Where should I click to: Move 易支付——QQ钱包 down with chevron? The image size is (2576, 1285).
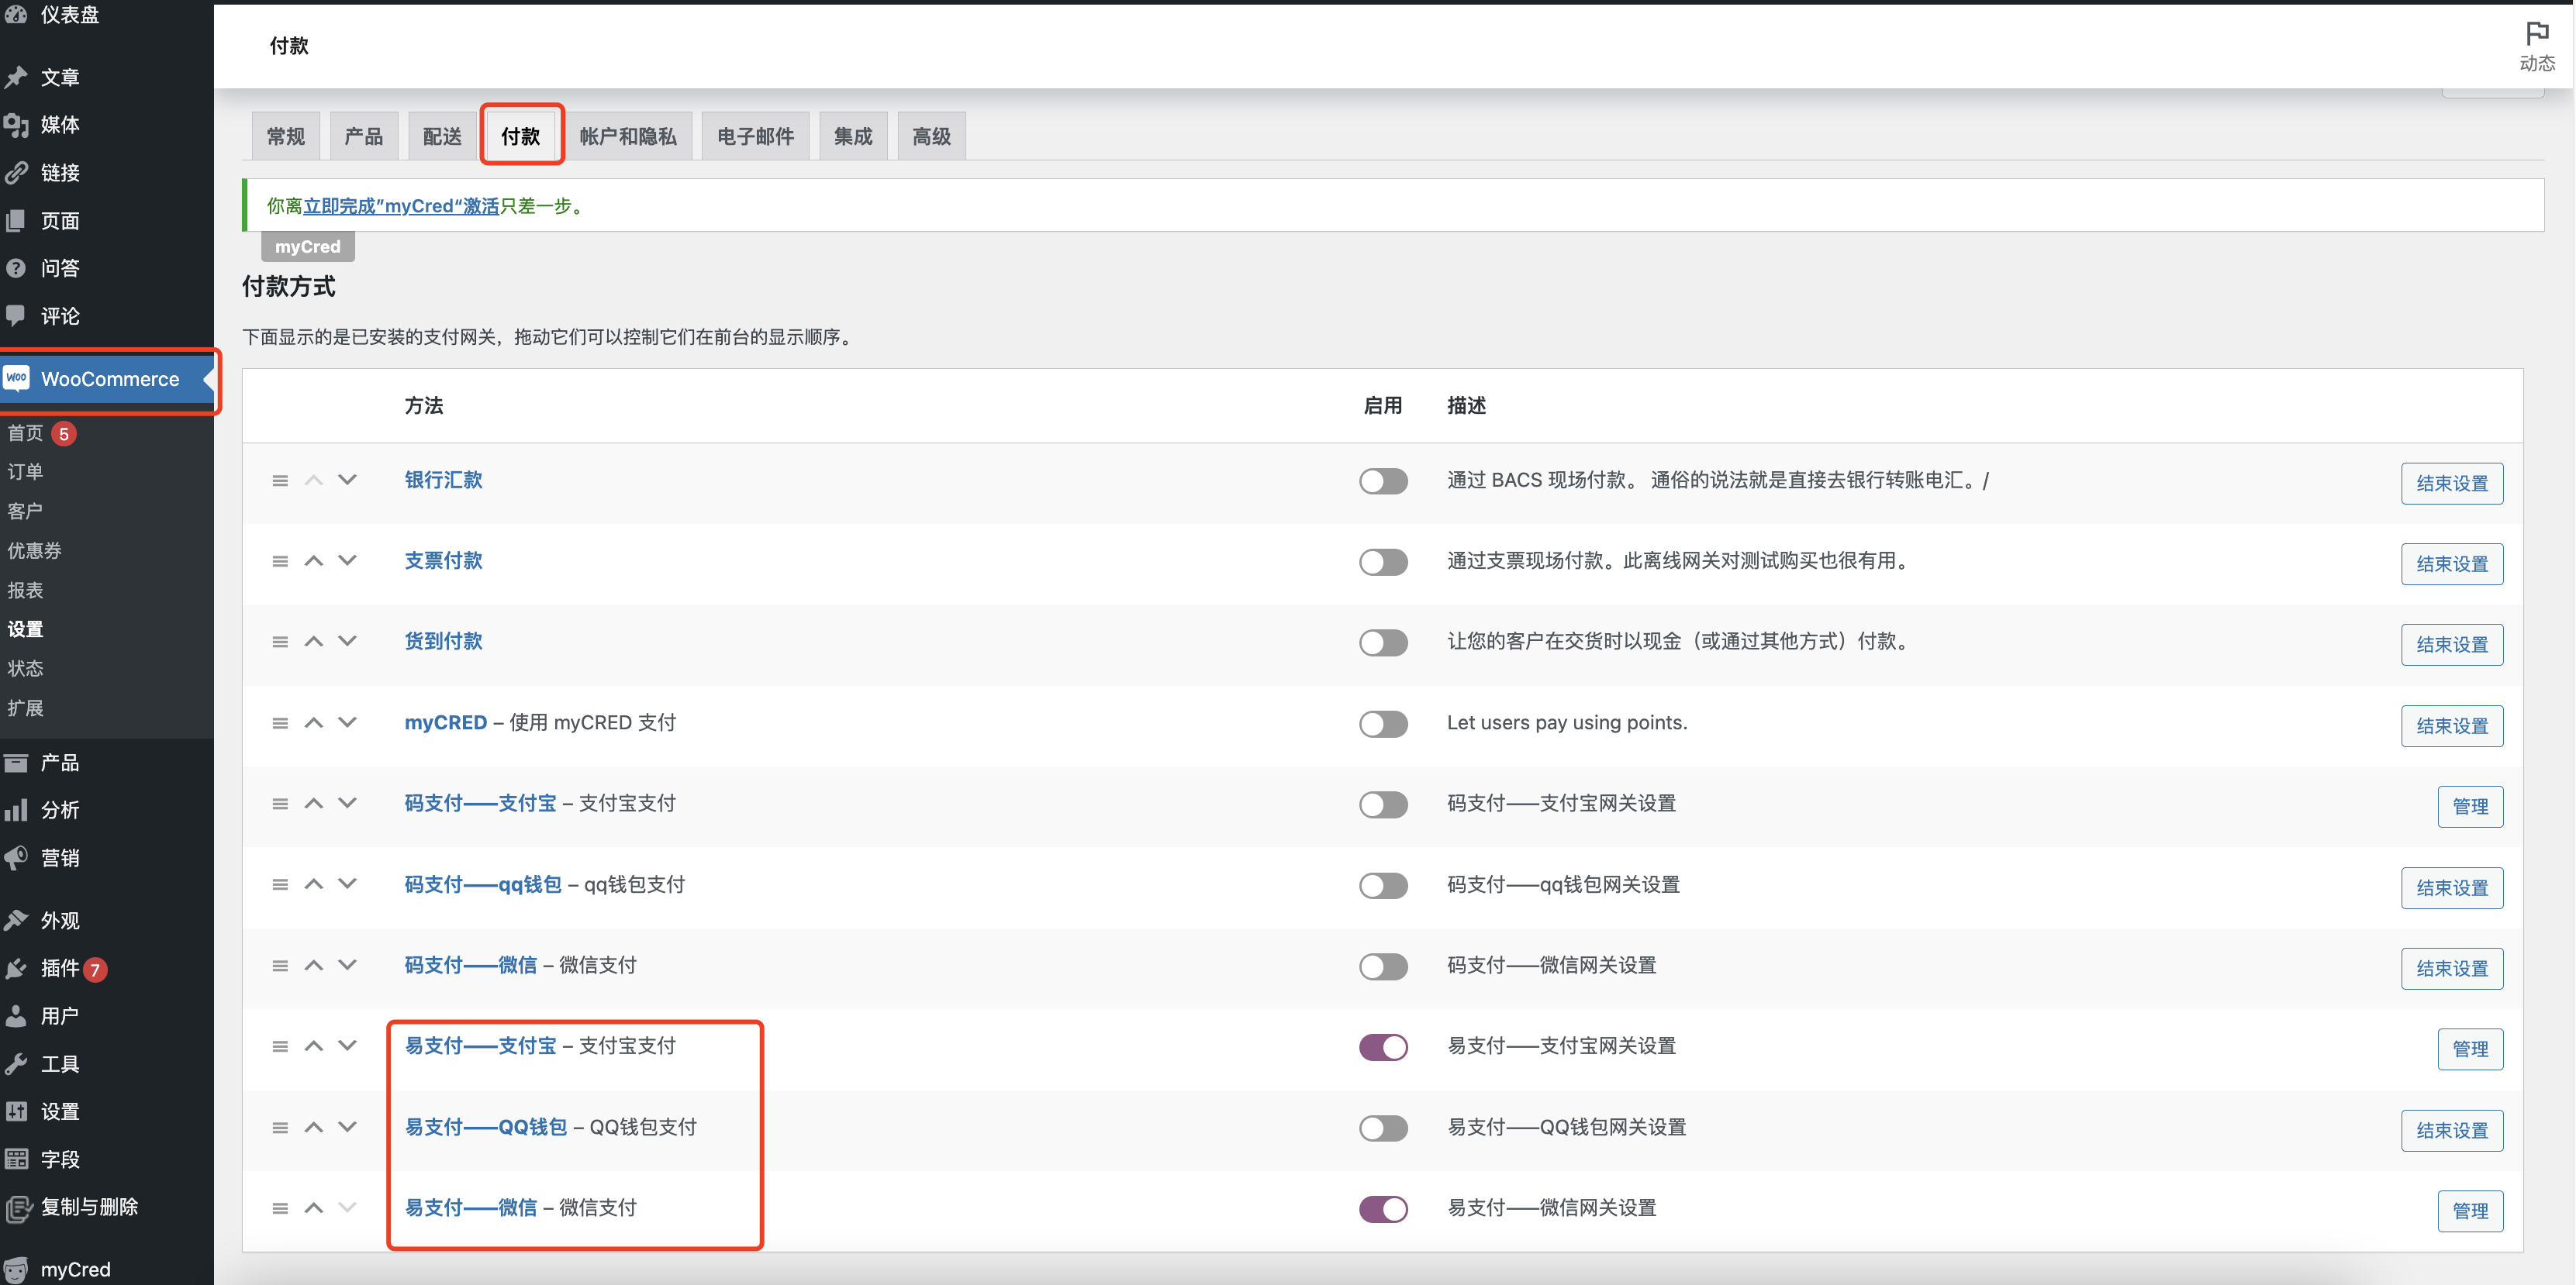click(347, 1127)
